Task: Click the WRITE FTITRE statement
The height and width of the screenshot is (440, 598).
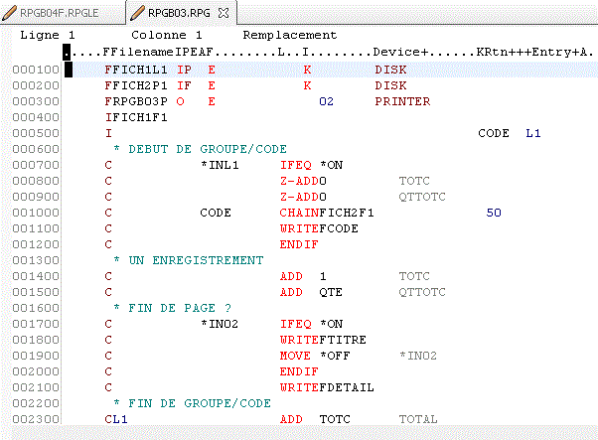Action: pyautogui.click(x=323, y=340)
